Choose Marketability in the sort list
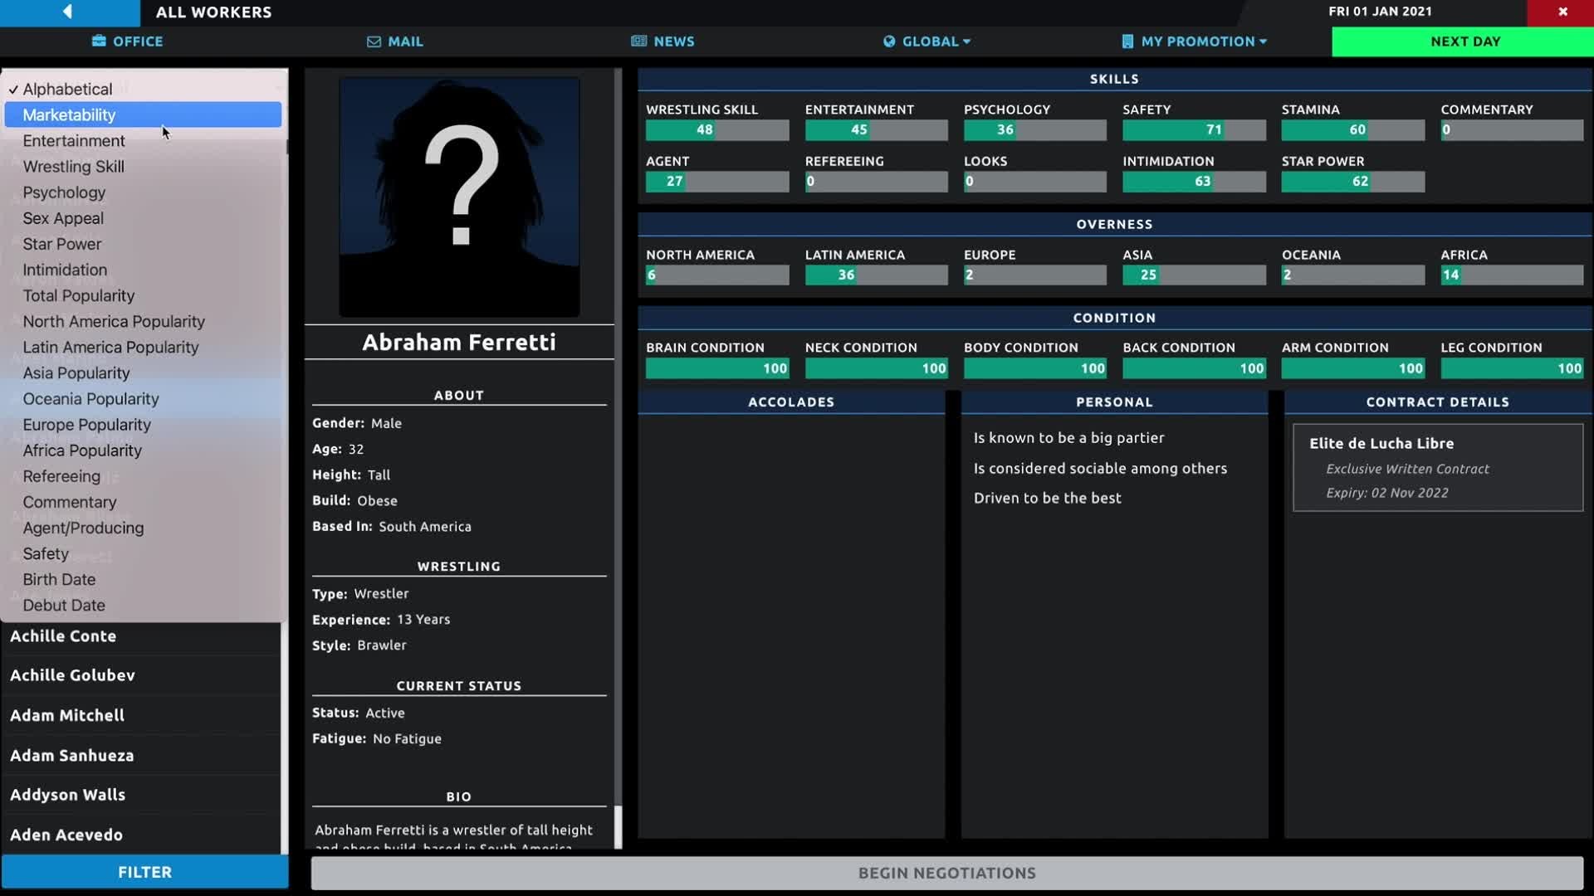Viewport: 1594px width, 896px height. click(x=69, y=114)
